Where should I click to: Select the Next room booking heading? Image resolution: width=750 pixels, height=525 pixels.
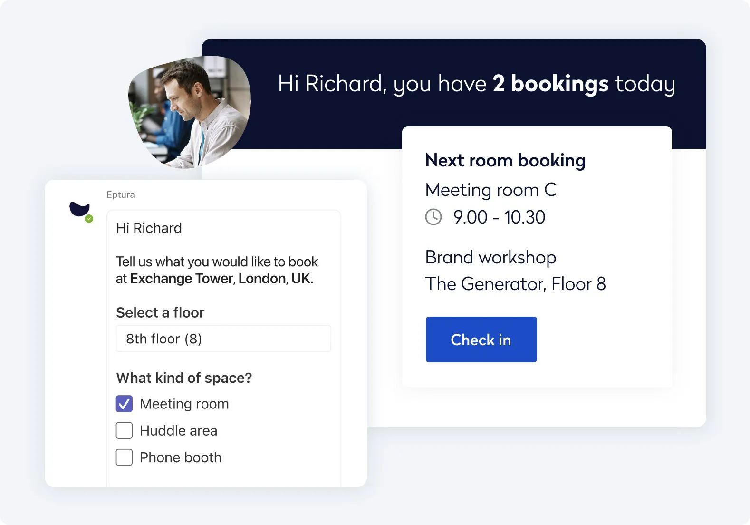[505, 161]
